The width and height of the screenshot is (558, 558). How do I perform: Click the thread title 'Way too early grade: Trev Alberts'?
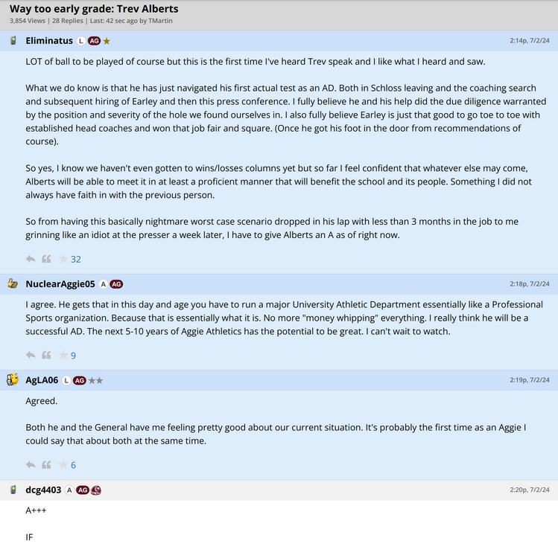[94, 9]
